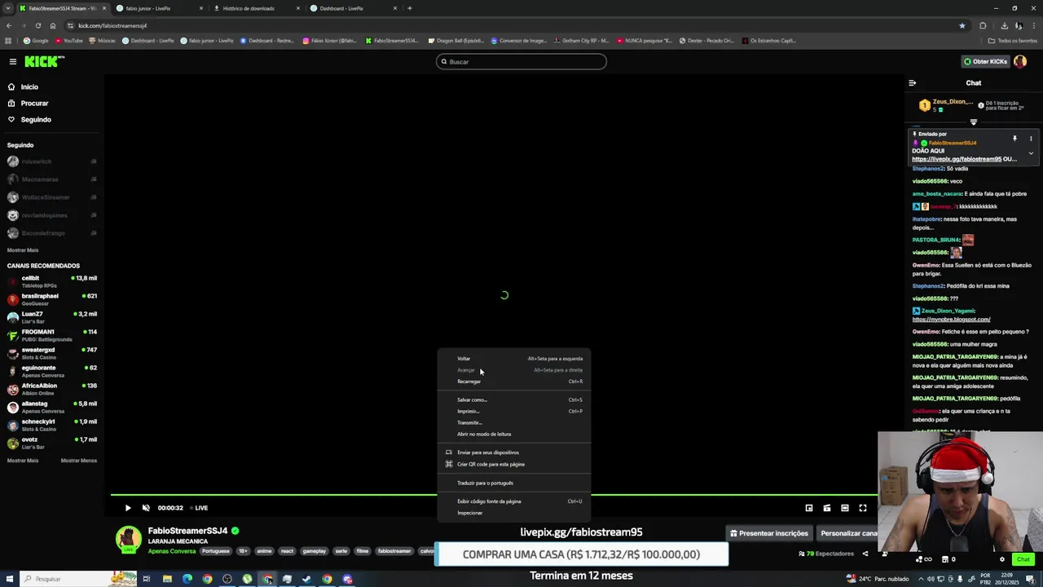Focus the Buscar search field

[521, 61]
